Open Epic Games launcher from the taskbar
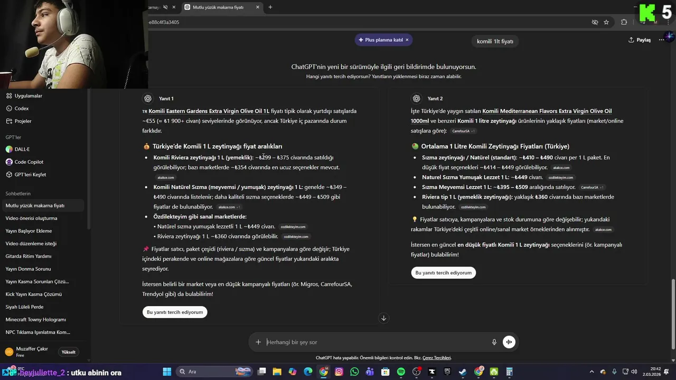Screen dimensions: 676x380 [447, 372]
